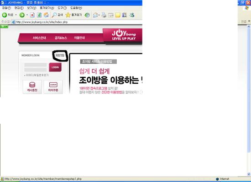Screen dimensions: 251x182
Task: Click the Print icon in toolbar
Action: pos(104,15)
